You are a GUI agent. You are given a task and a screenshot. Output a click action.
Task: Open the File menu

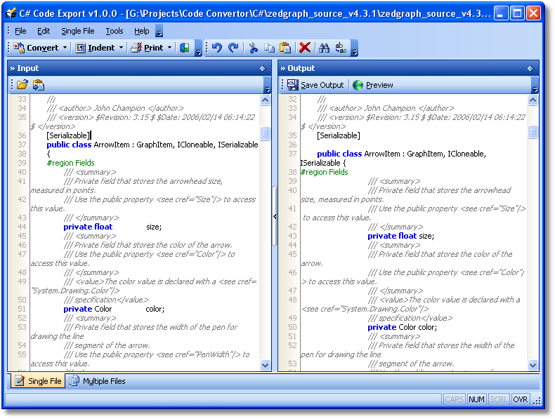tap(20, 31)
